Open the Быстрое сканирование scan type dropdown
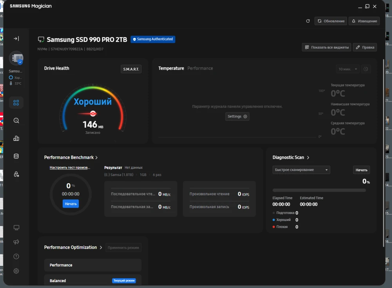This screenshot has height=288, width=392. (301, 170)
